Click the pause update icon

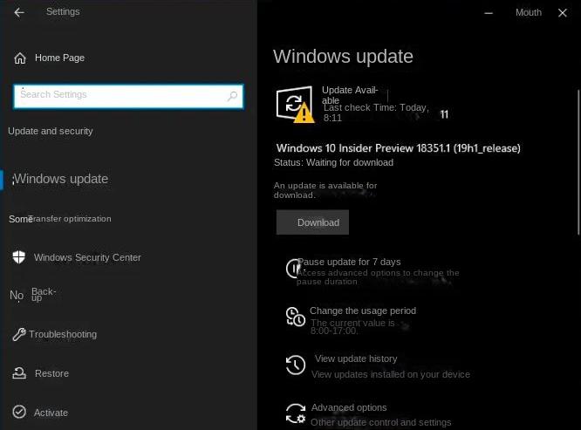click(295, 269)
